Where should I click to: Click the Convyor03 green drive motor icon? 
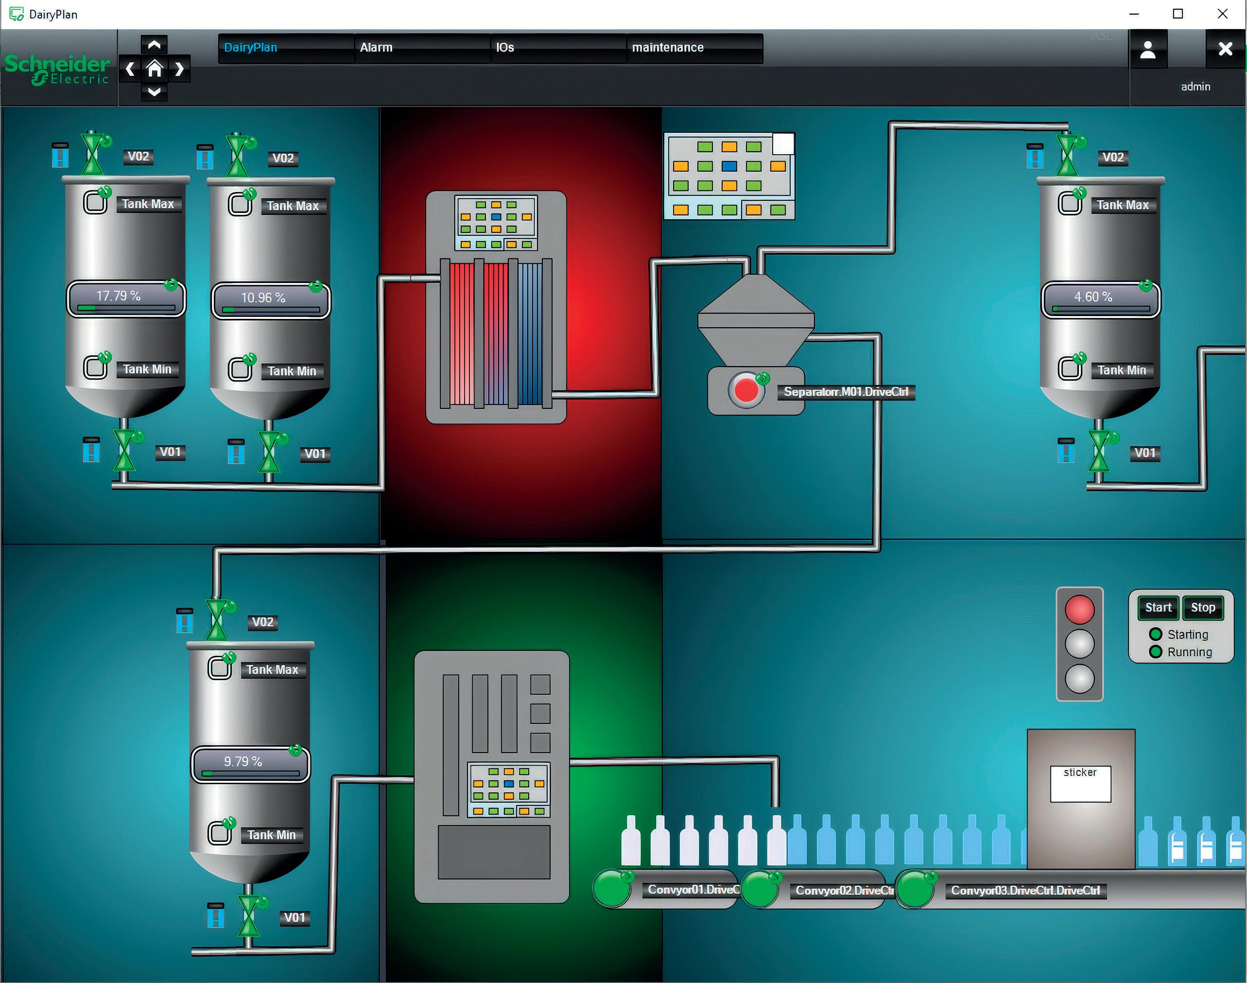coord(915,890)
